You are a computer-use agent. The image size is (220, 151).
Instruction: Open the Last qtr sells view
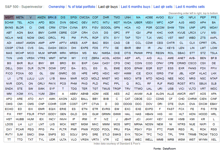[x=163, y=7]
